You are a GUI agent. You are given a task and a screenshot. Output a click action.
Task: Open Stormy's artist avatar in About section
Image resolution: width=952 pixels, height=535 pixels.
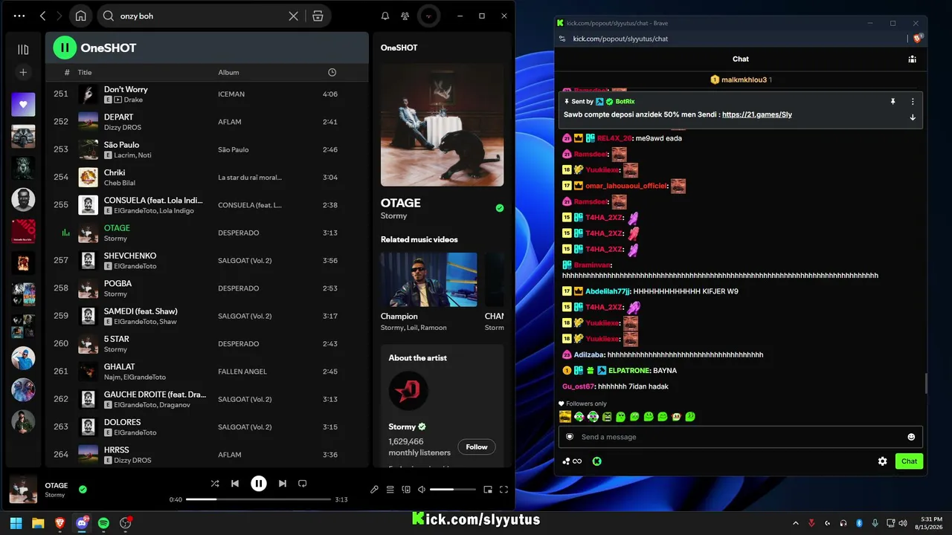click(x=408, y=391)
